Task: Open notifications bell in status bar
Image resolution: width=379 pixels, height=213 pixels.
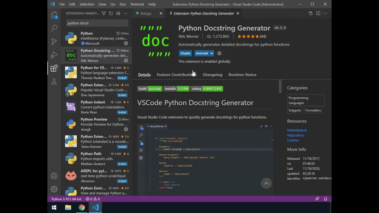Action: point(325,199)
